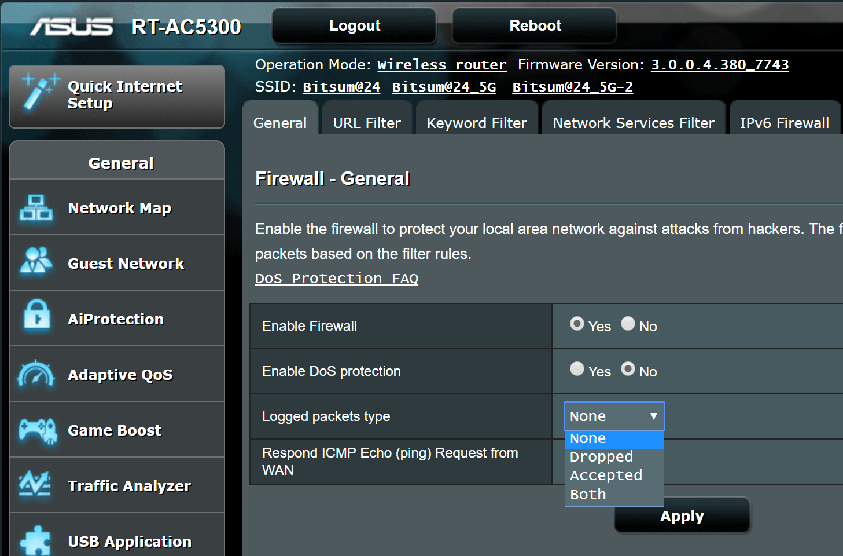Open the Network Services Filter tab
Viewport: 843px width, 556px height.
634,118
